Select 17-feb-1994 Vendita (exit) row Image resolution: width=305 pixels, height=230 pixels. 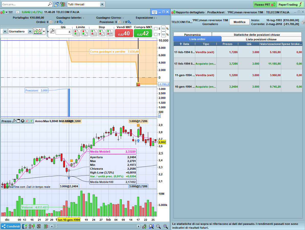(238, 52)
